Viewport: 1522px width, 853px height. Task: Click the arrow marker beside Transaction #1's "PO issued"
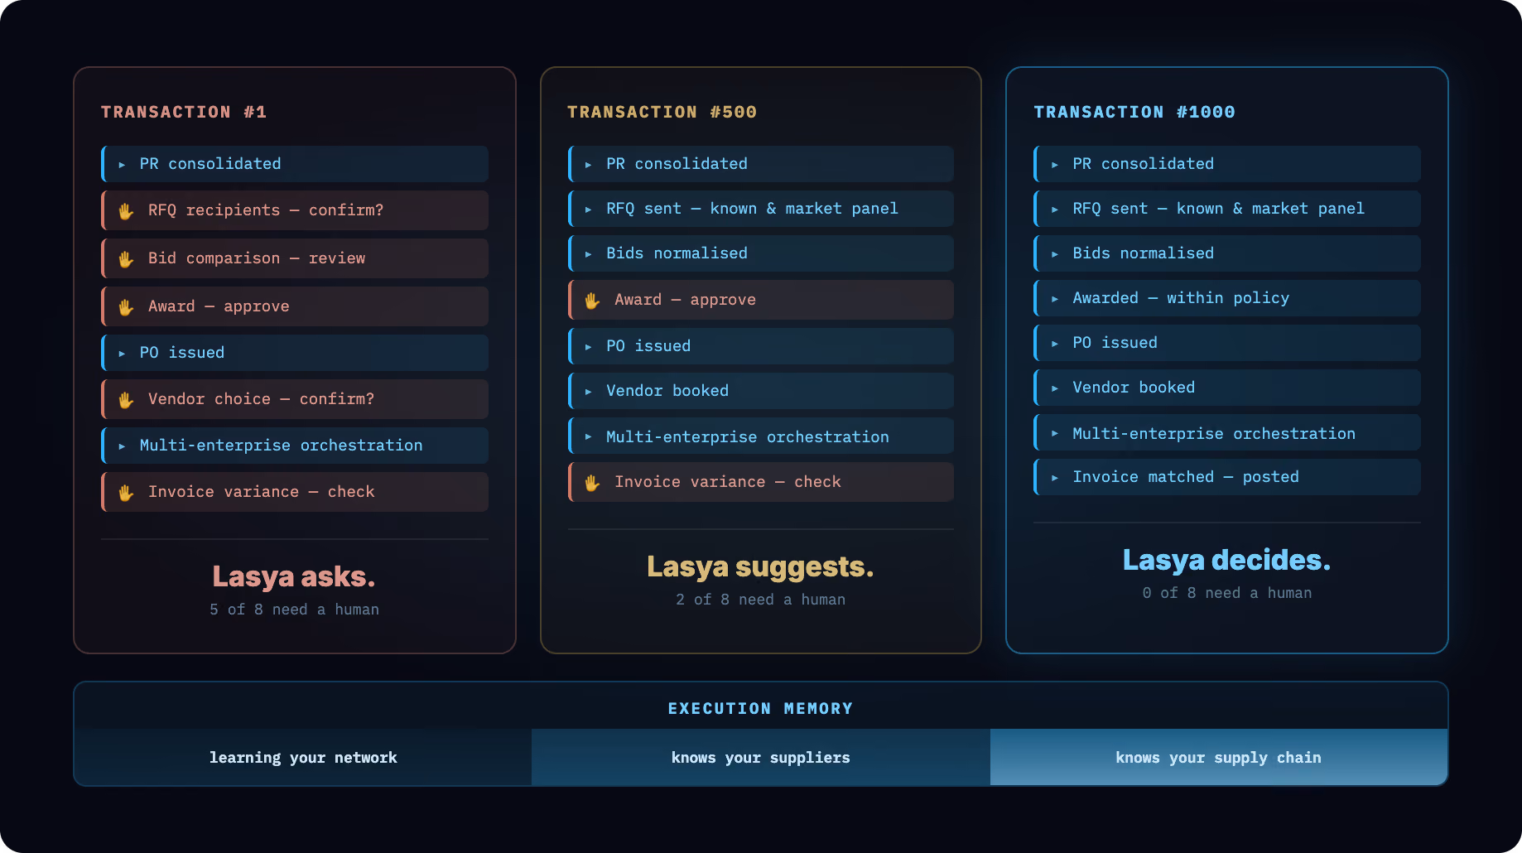(x=122, y=354)
